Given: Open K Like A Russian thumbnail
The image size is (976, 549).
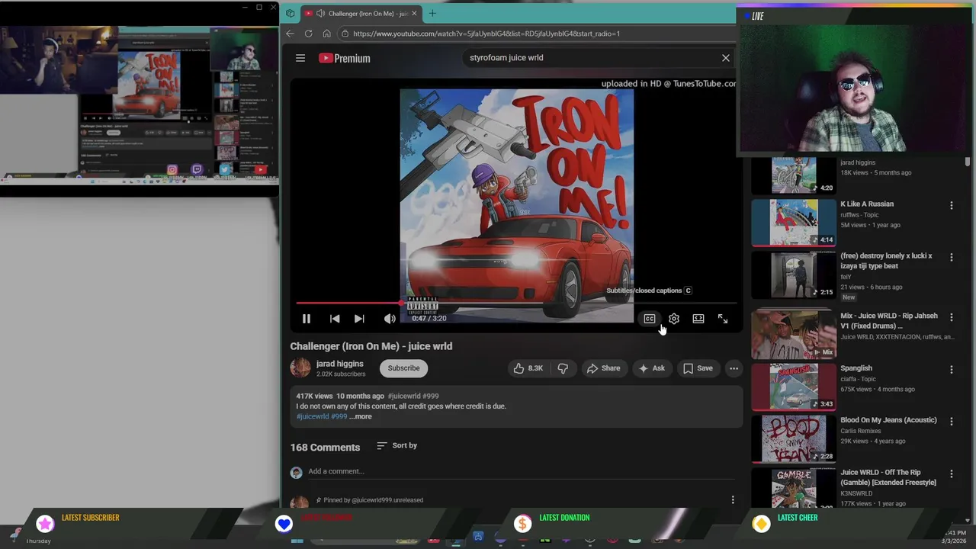Looking at the screenshot, I should [x=794, y=223].
